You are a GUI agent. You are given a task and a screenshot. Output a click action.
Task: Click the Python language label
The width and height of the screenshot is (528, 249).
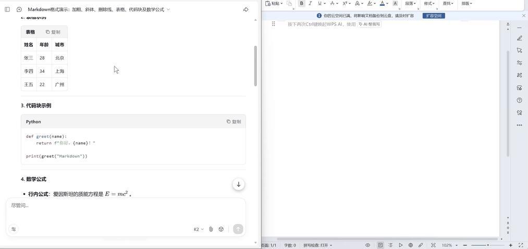tap(33, 122)
